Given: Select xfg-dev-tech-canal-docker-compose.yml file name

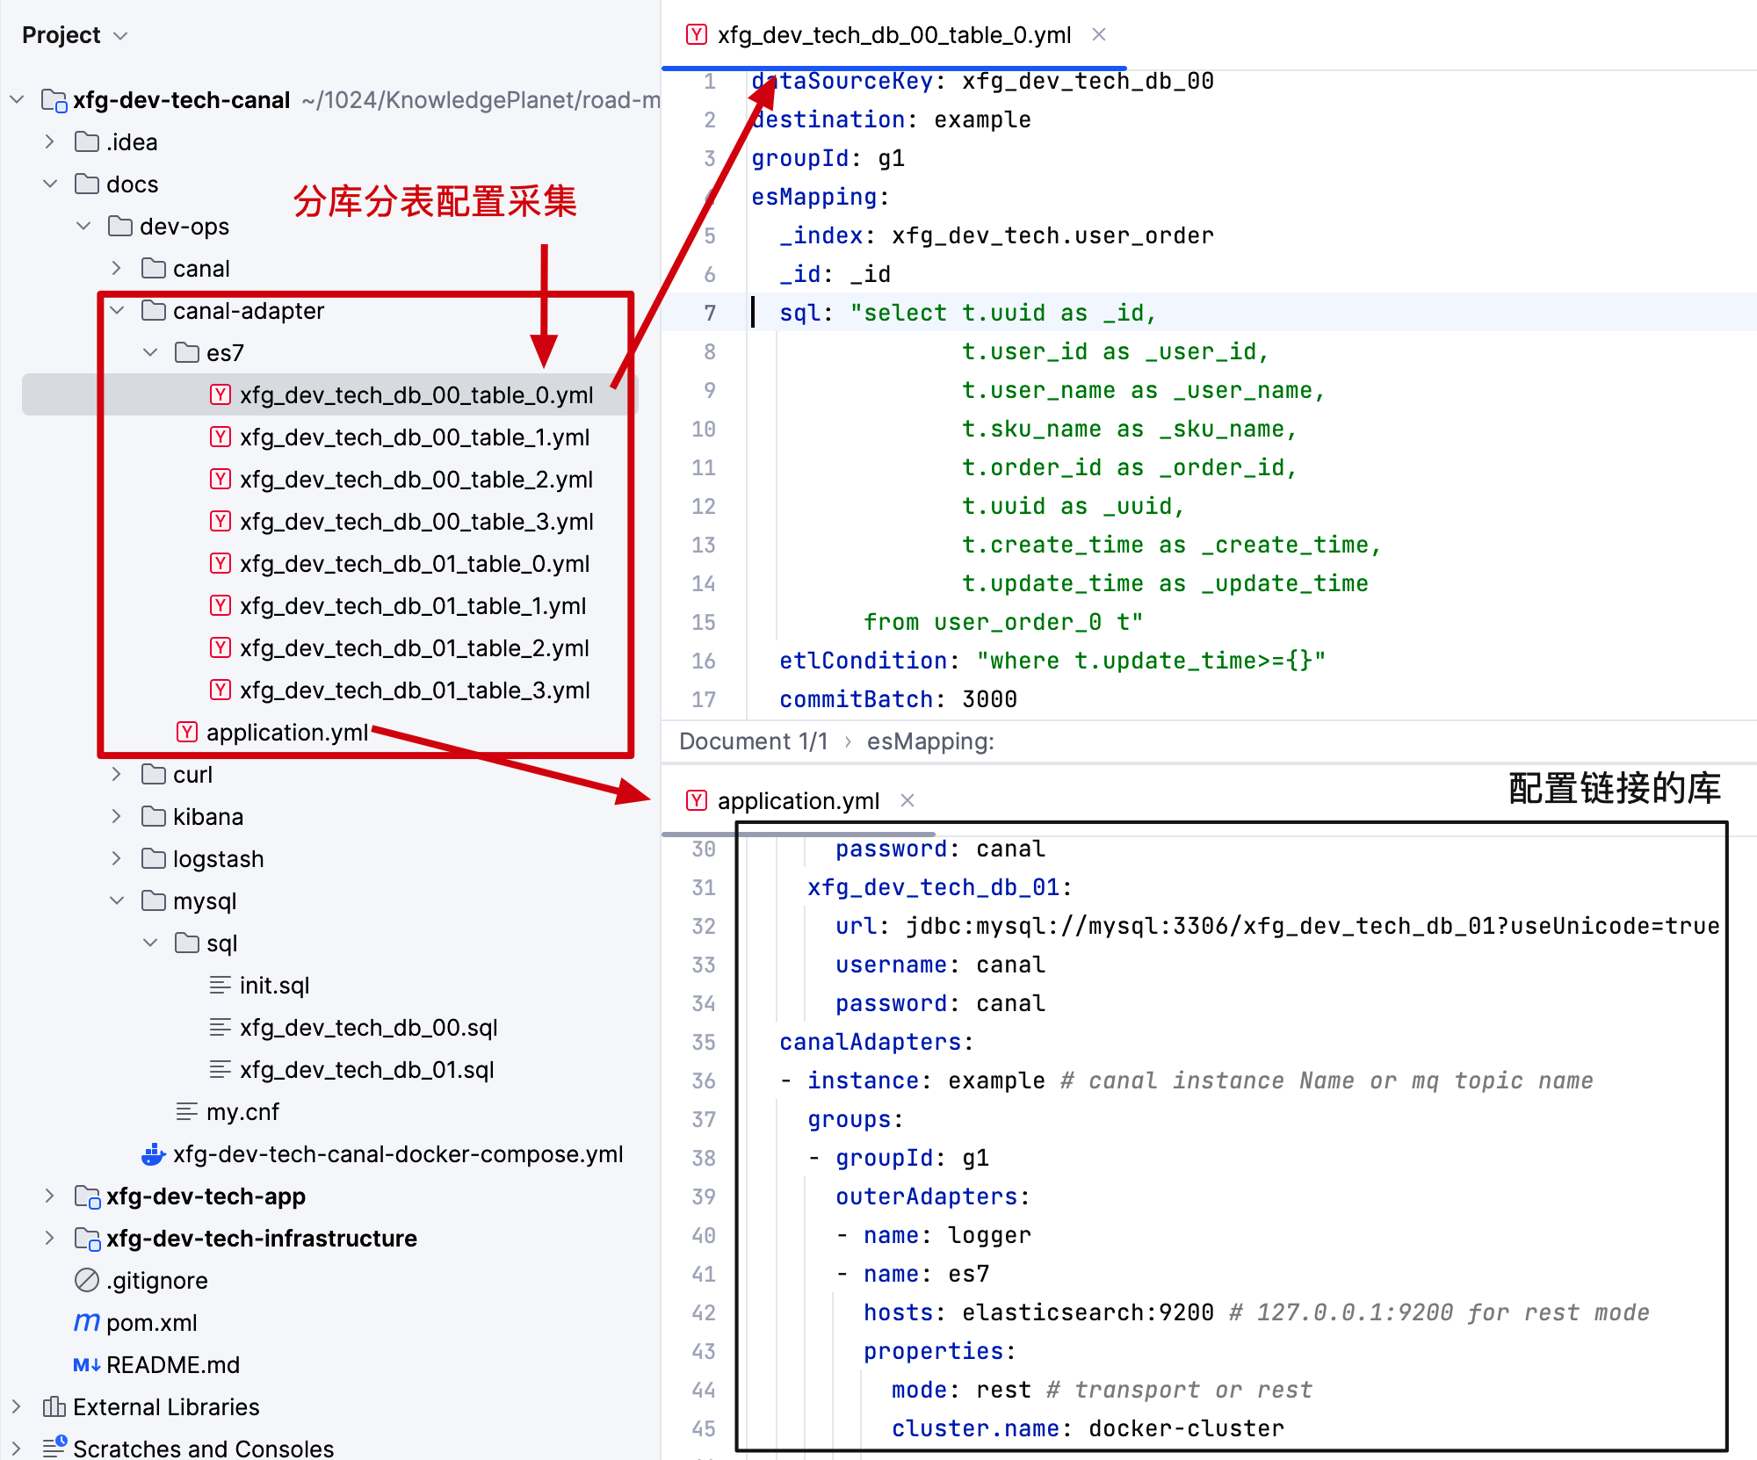Looking at the screenshot, I should [x=398, y=1154].
